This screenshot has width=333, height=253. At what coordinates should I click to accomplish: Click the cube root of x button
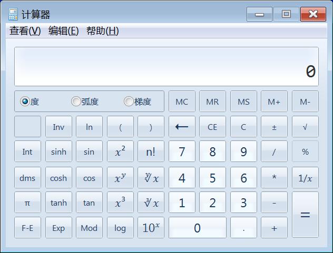[151, 203]
